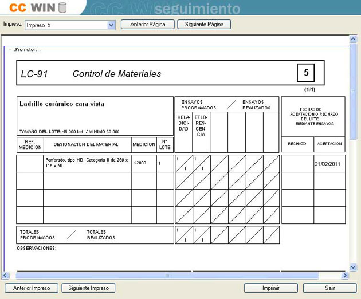The image size is (361, 299).
Task: Click the horizontal scrollbar right arrow
Action: pos(345,276)
